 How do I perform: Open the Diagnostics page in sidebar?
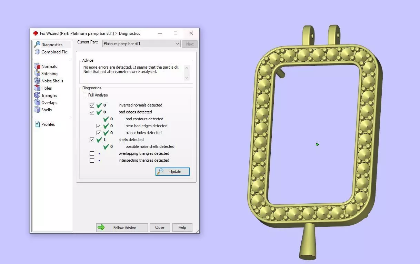coord(48,44)
